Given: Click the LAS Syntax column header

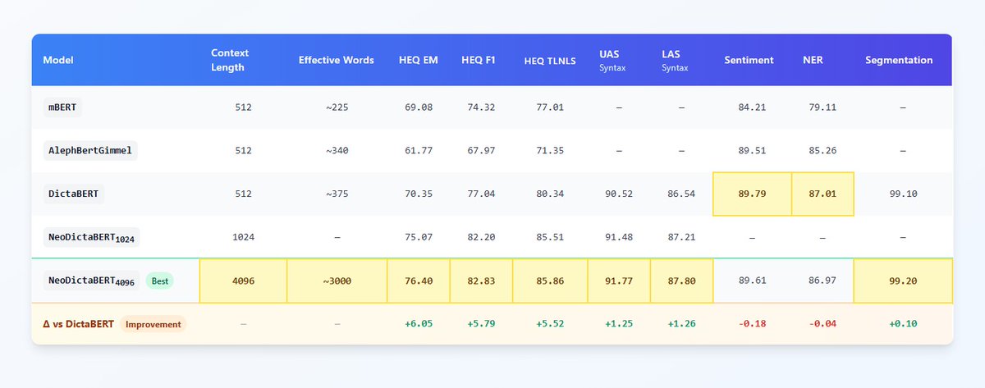Looking at the screenshot, I should coord(673,60).
